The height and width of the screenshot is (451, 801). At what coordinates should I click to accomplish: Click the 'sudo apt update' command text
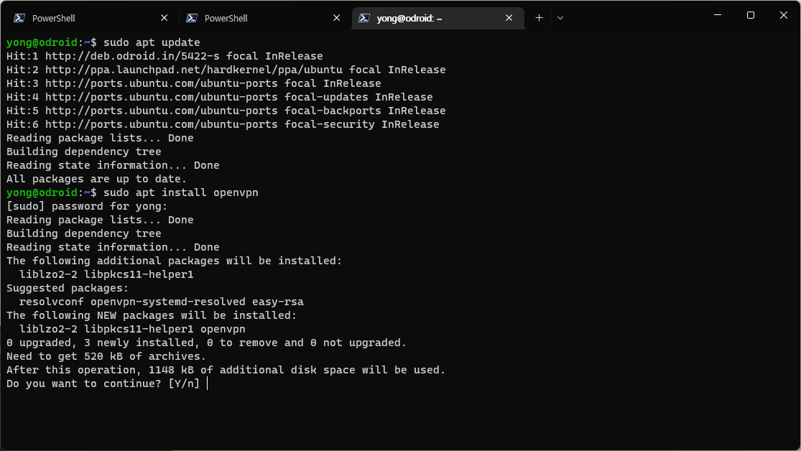click(x=152, y=42)
